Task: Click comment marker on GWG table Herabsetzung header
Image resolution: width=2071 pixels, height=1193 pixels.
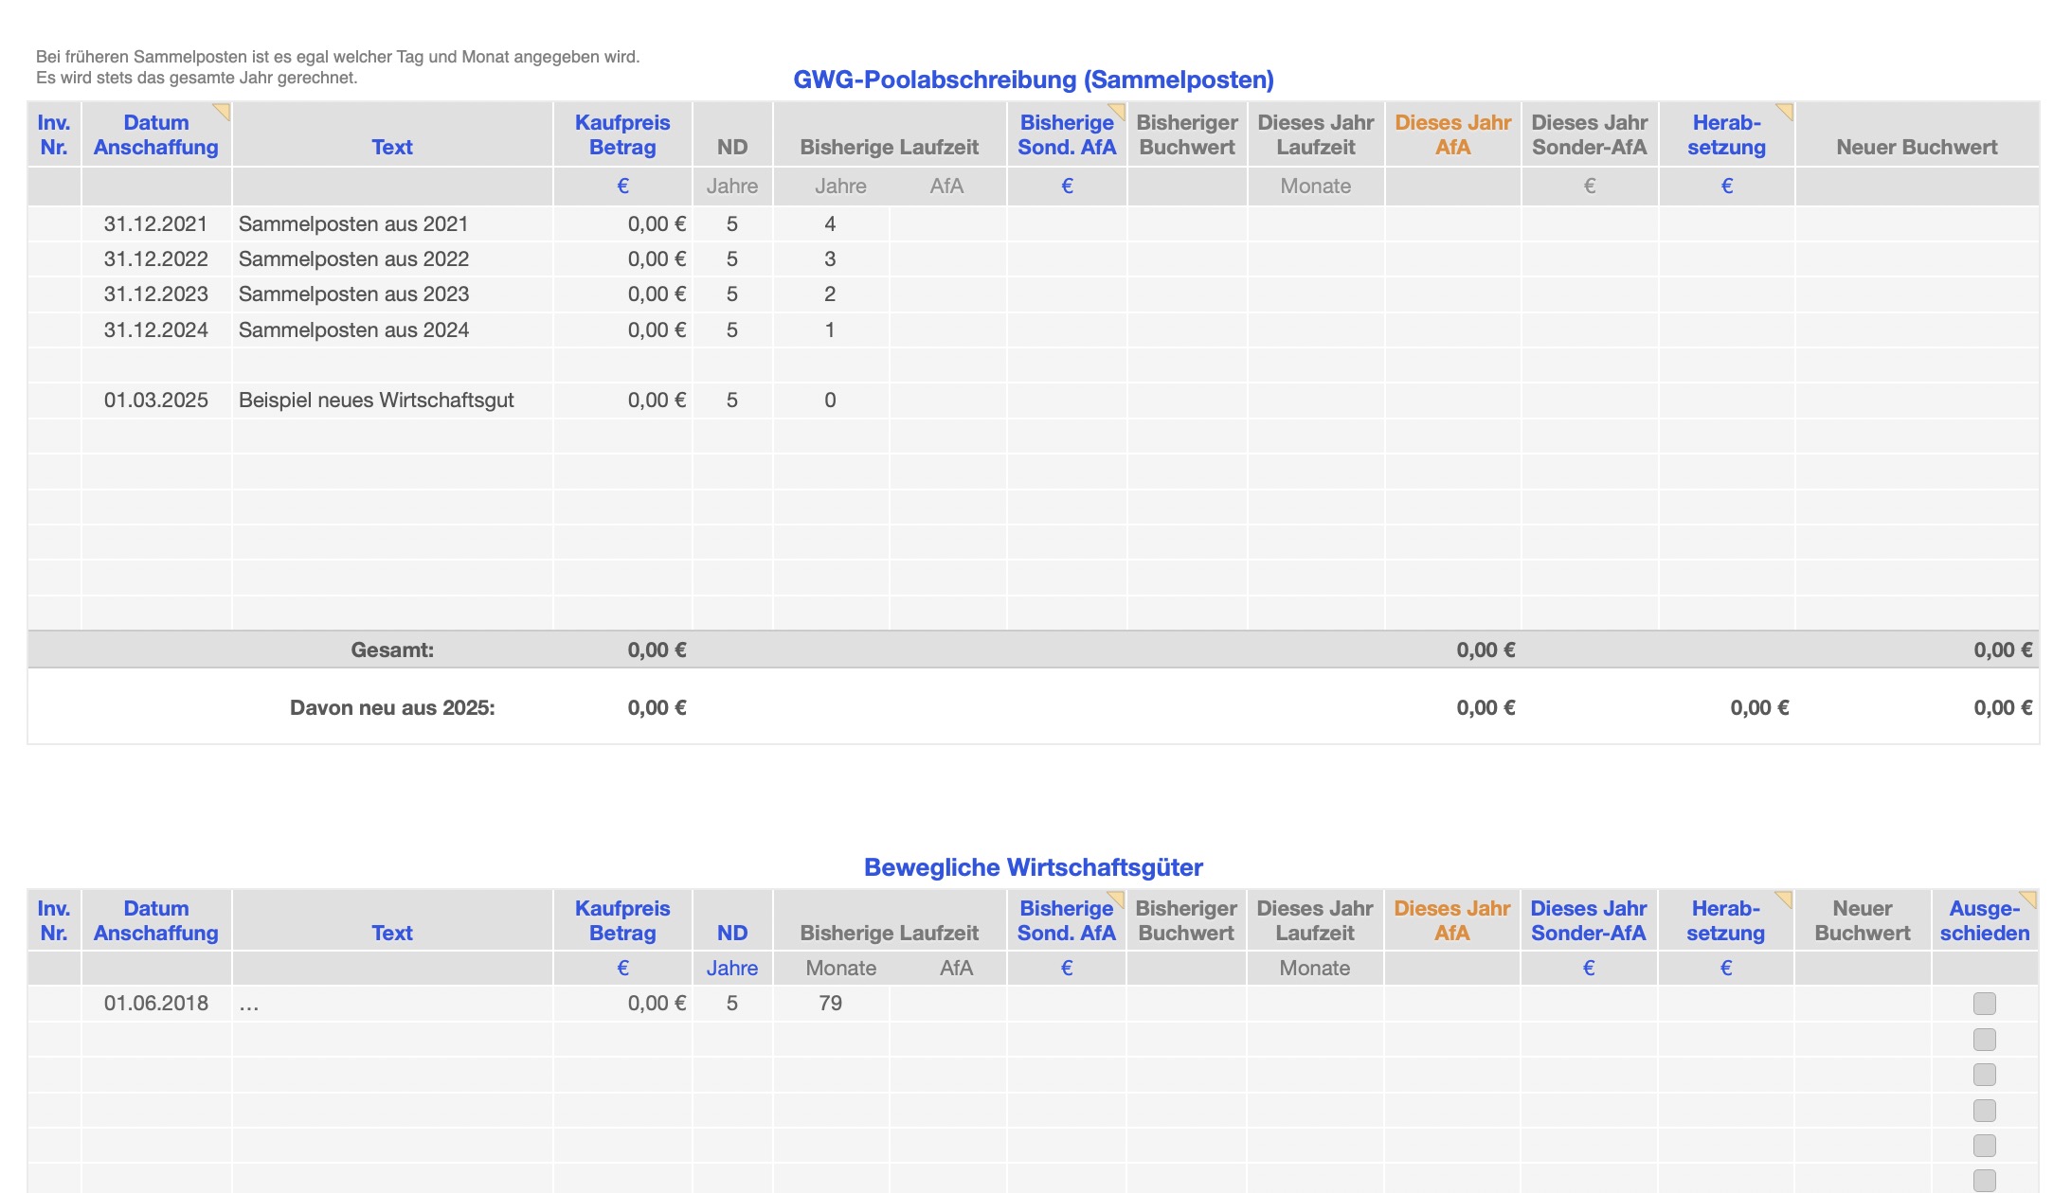Action: click(x=1786, y=111)
